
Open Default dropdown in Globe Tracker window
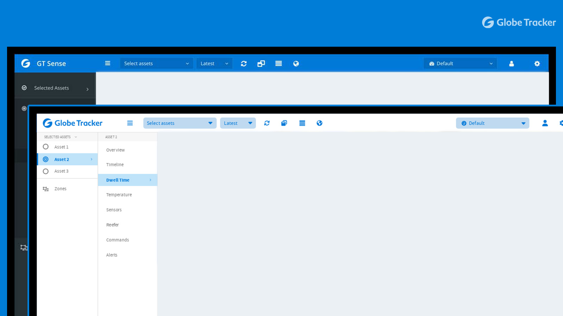pos(493,123)
